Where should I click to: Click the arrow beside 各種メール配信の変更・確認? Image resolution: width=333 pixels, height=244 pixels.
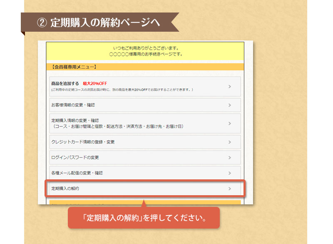[229, 173]
